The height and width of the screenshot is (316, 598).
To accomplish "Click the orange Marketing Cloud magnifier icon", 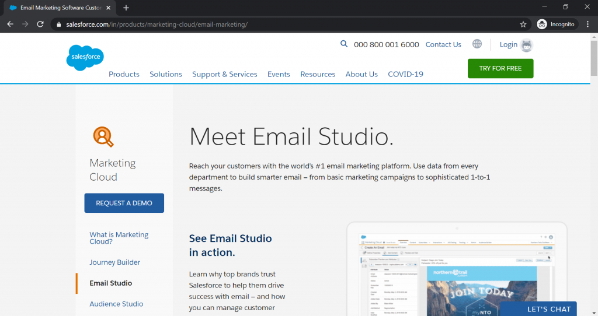I will (x=103, y=136).
